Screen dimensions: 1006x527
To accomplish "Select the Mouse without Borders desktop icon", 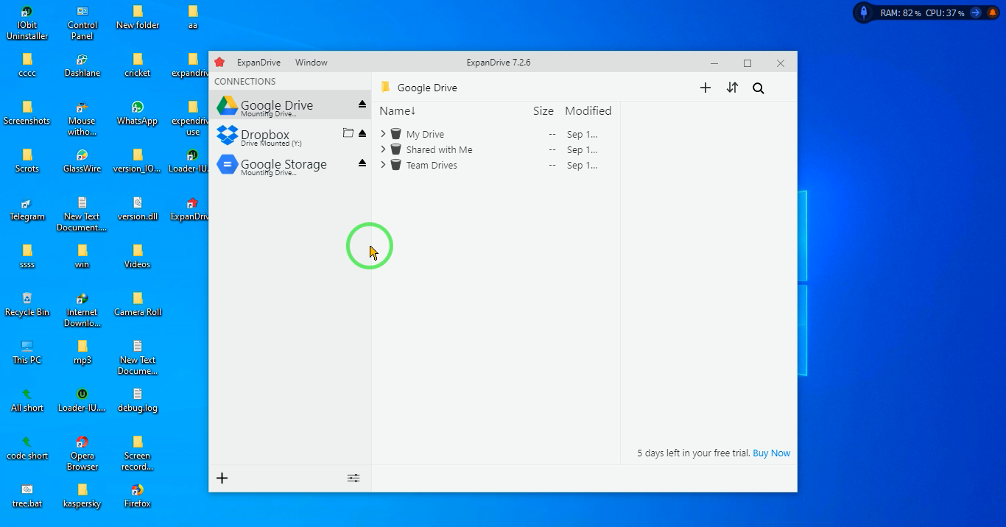I will point(82,119).
